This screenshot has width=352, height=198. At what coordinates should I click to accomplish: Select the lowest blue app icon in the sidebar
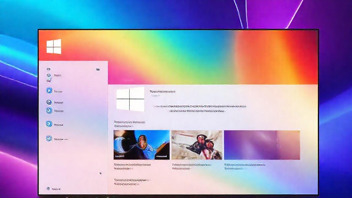coord(49,139)
